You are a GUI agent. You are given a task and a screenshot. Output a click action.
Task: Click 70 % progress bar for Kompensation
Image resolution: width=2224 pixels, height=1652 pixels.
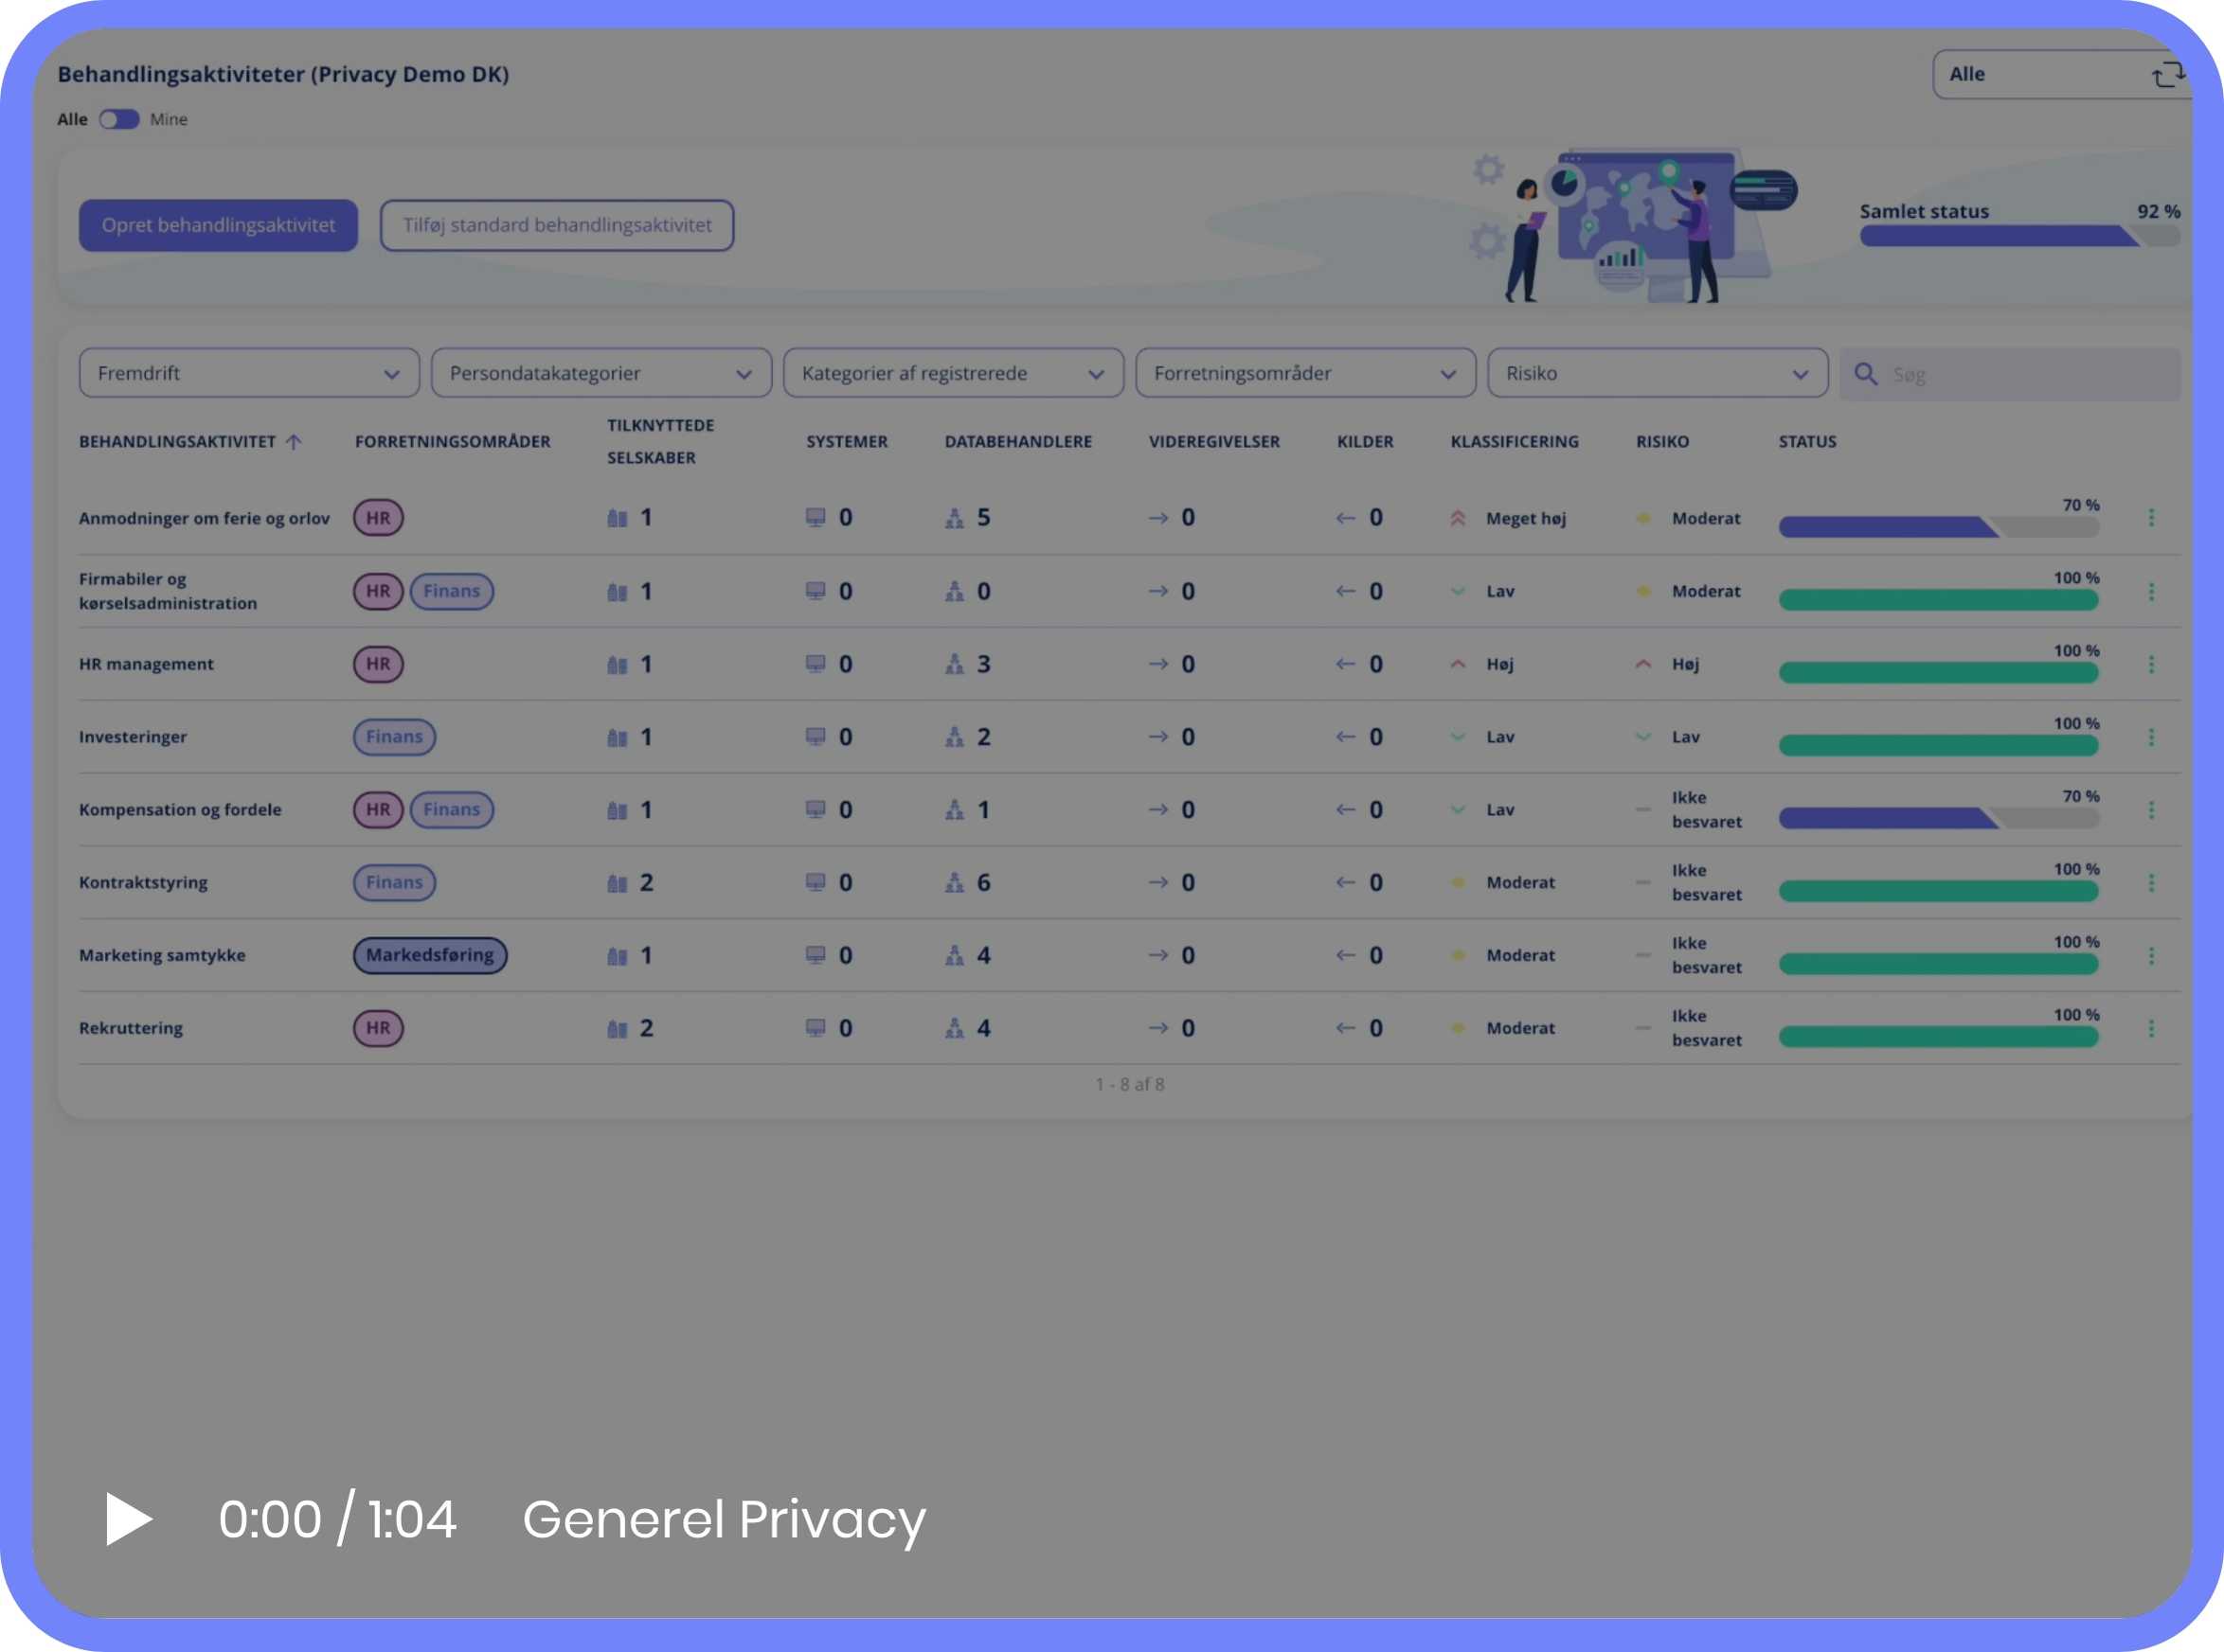coord(1938,819)
